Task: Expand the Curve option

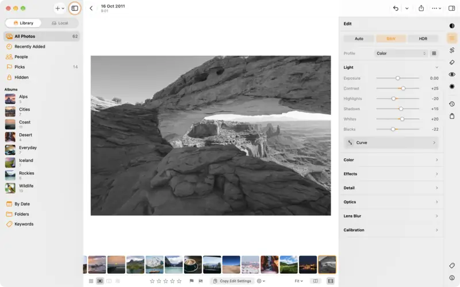Action: click(x=391, y=142)
